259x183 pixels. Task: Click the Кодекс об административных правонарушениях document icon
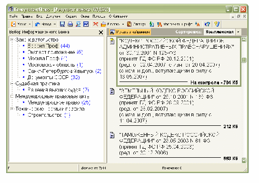click(112, 41)
